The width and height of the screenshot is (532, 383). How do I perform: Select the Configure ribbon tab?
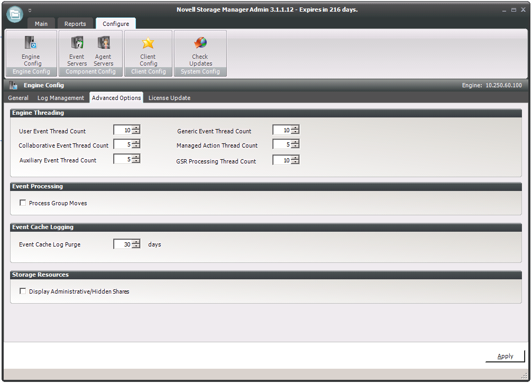point(116,24)
